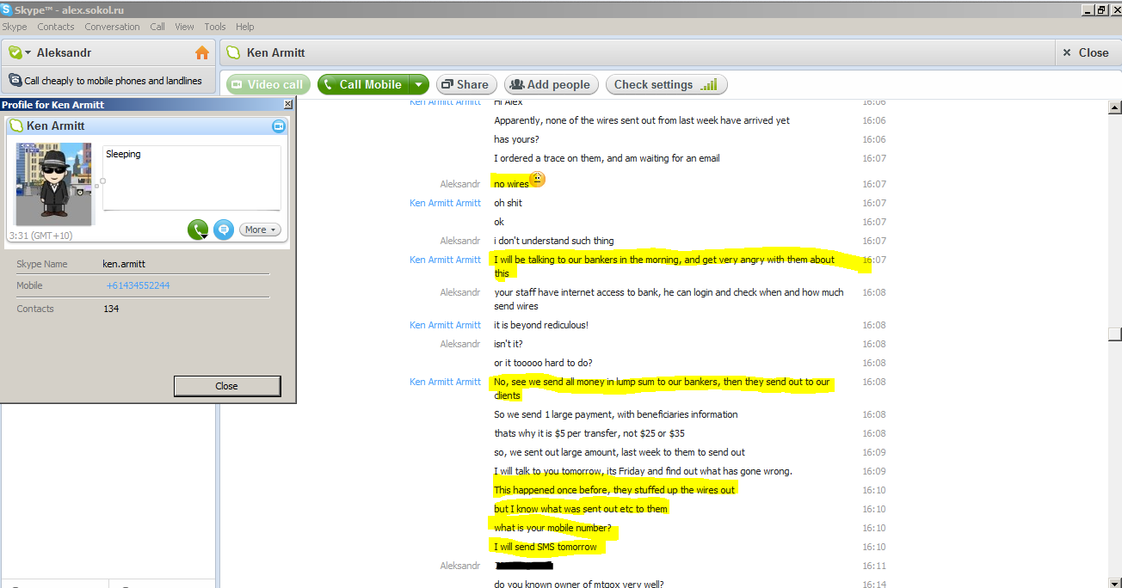Image resolution: width=1122 pixels, height=588 pixels.
Task: Click message 'Apparently, none of the wires'
Action: pyautogui.click(x=641, y=120)
